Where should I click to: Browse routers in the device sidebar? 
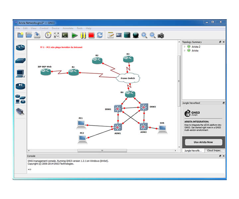point(20,47)
